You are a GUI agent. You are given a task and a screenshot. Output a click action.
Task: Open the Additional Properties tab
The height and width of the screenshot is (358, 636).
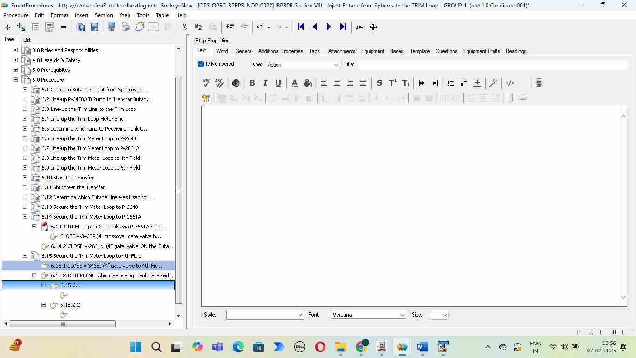coord(280,51)
